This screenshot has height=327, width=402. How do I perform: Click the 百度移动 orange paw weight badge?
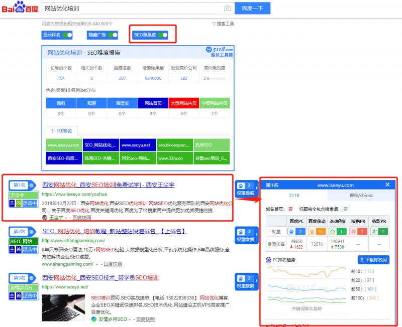[x=317, y=232]
